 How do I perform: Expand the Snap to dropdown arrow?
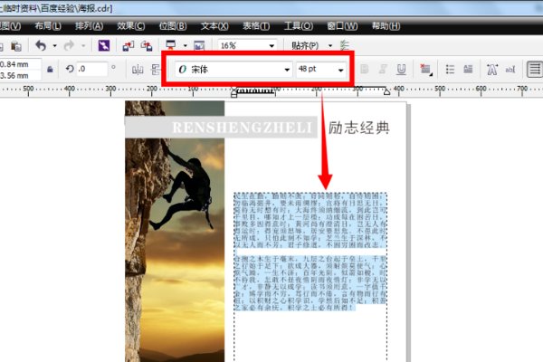[x=330, y=46]
